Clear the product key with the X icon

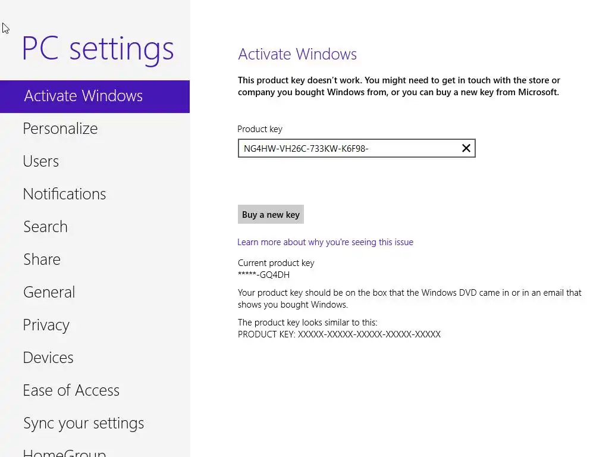click(x=466, y=148)
